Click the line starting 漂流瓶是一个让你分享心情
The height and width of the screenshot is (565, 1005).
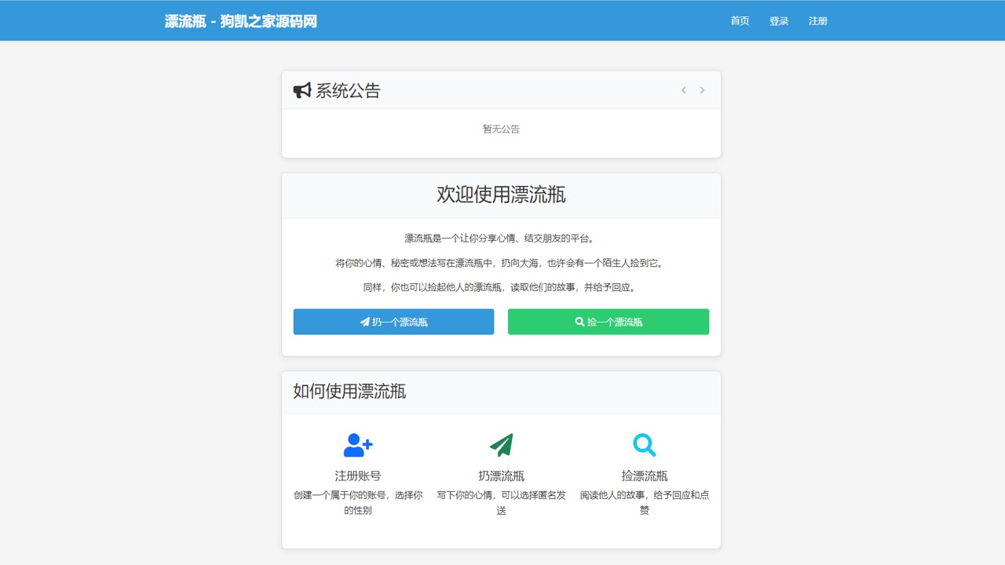pos(501,239)
